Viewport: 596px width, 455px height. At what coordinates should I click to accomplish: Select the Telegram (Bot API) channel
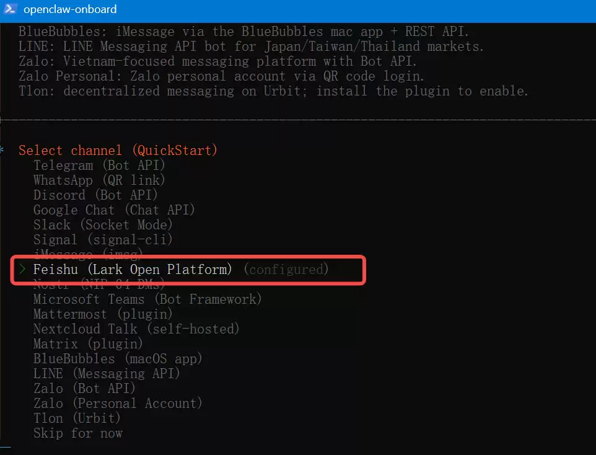point(99,166)
